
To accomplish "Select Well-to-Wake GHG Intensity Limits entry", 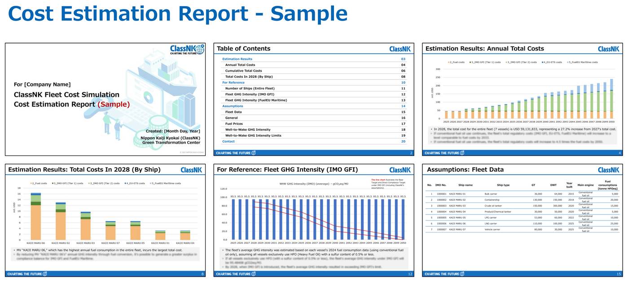I will [x=253, y=135].
